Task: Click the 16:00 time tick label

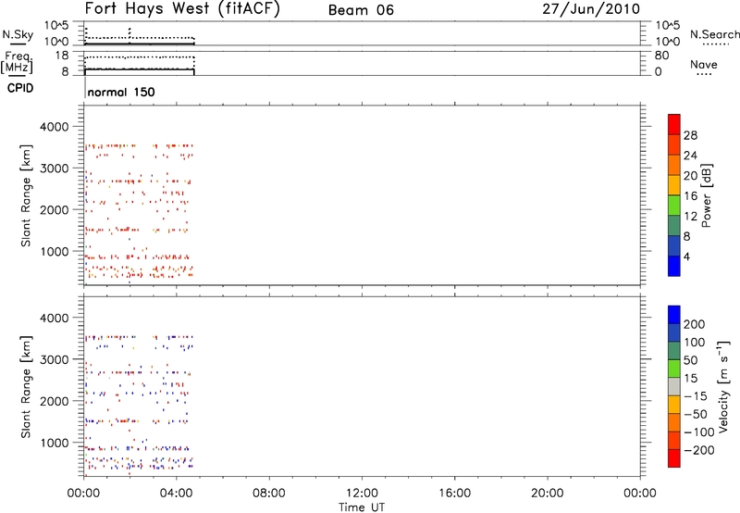Action: [454, 494]
